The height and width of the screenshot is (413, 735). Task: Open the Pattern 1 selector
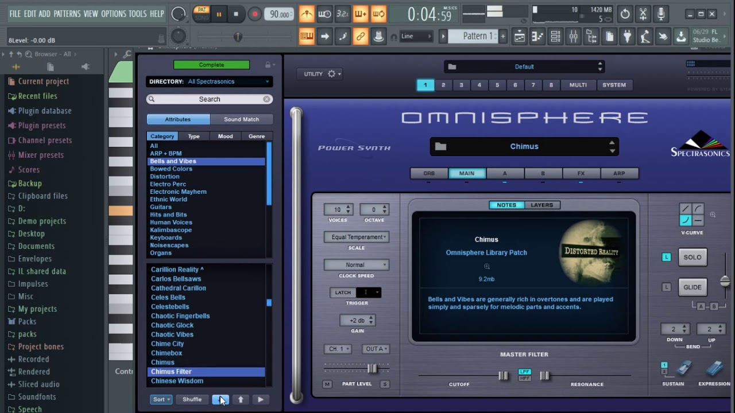click(x=477, y=36)
